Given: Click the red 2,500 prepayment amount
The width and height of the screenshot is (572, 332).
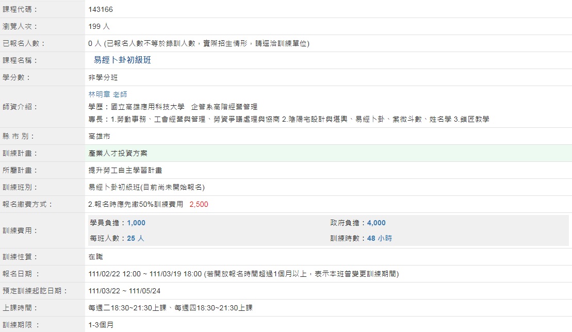Looking at the screenshot, I should pyautogui.click(x=199, y=204).
